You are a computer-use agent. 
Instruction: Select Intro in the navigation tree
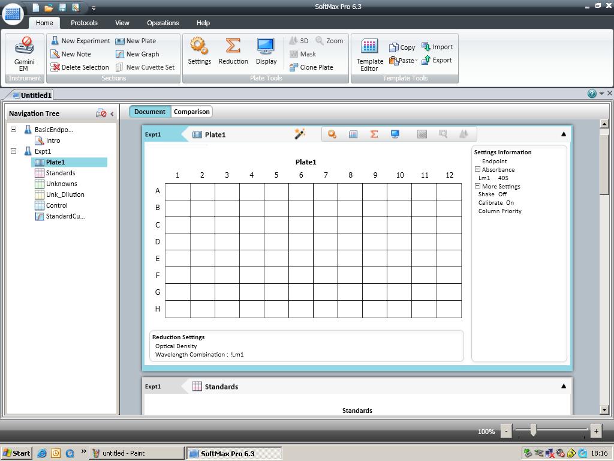click(x=48, y=140)
